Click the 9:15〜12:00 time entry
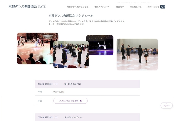 click(x=59, y=92)
